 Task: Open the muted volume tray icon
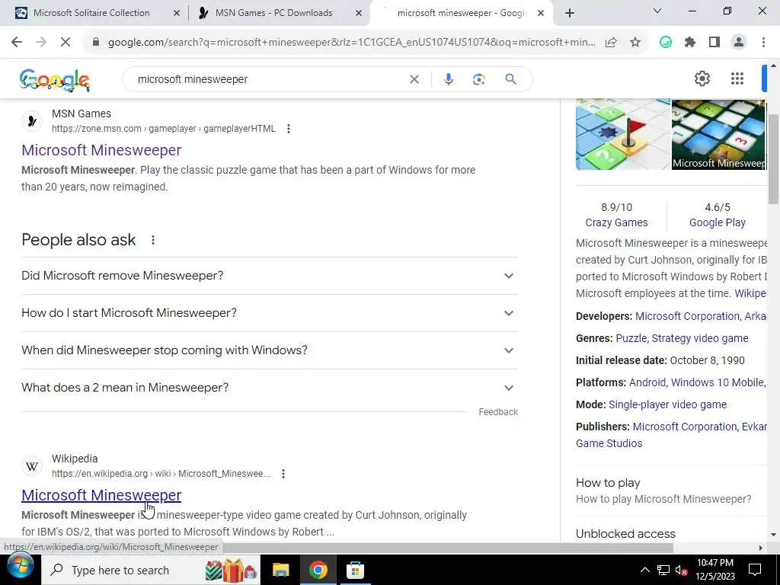click(x=682, y=570)
